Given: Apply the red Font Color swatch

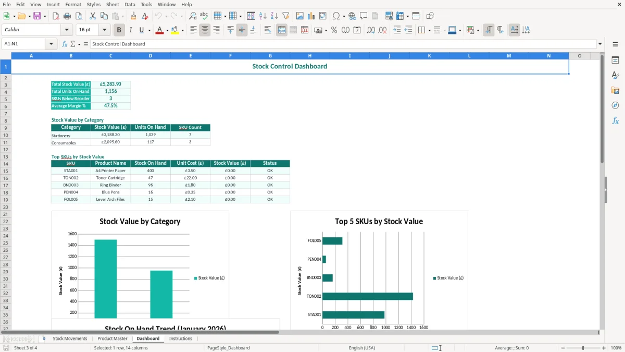Looking at the screenshot, I should click(159, 30).
